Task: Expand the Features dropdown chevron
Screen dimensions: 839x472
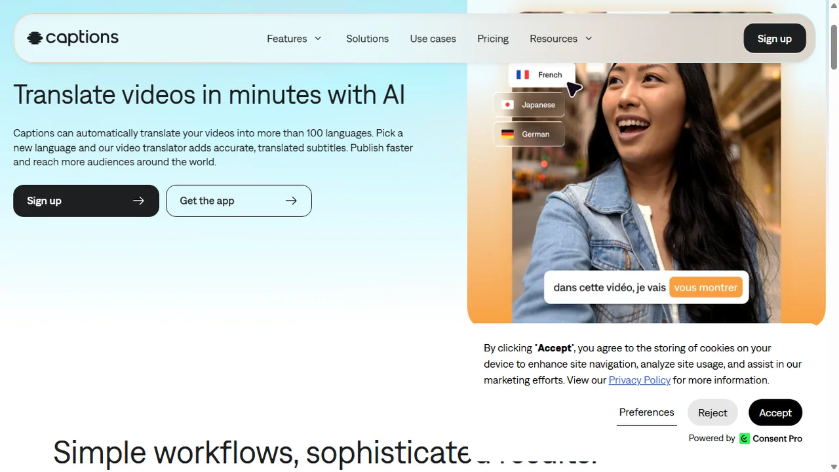Action: 318,39
